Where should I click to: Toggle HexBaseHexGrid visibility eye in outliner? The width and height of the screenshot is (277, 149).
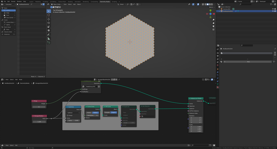(x=273, y=11)
